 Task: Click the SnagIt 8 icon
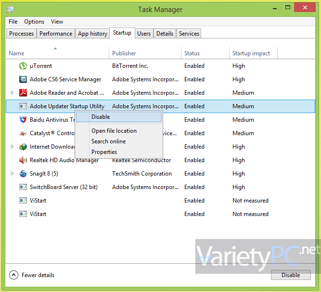[x=23, y=174]
